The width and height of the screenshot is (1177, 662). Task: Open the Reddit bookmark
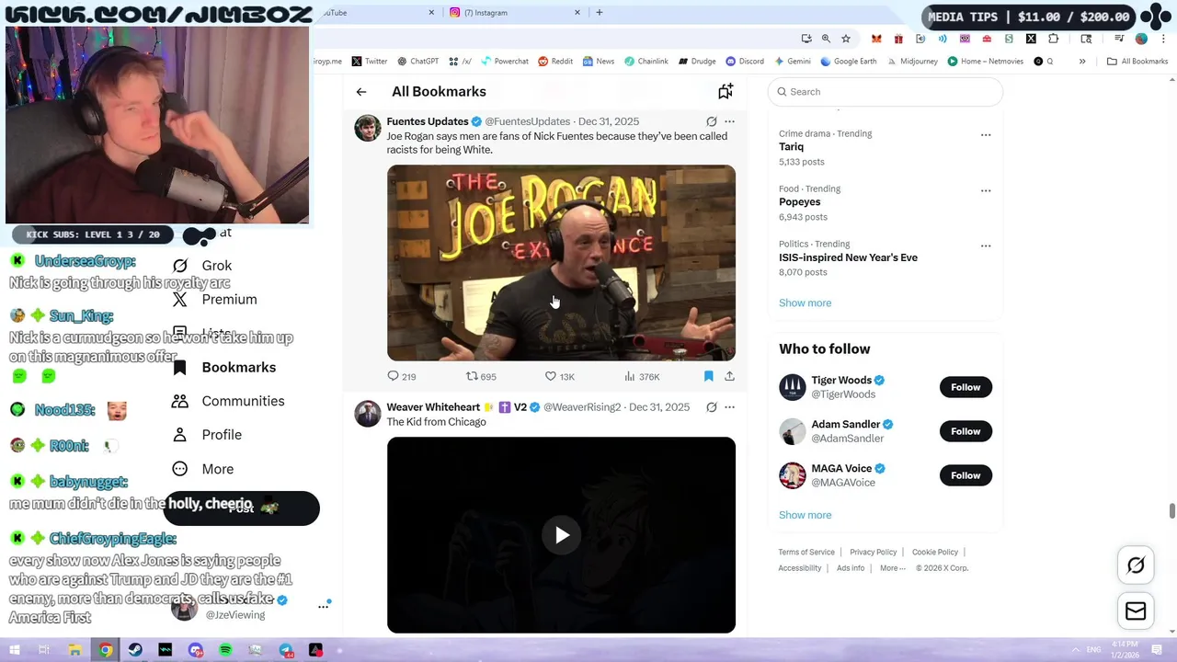coord(555,62)
